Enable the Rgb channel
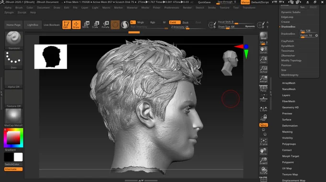326x182 pixels. [152, 22]
